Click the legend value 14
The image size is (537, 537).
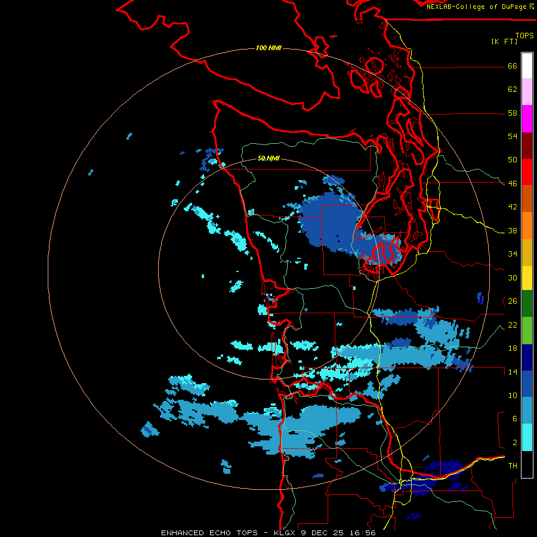coord(513,372)
